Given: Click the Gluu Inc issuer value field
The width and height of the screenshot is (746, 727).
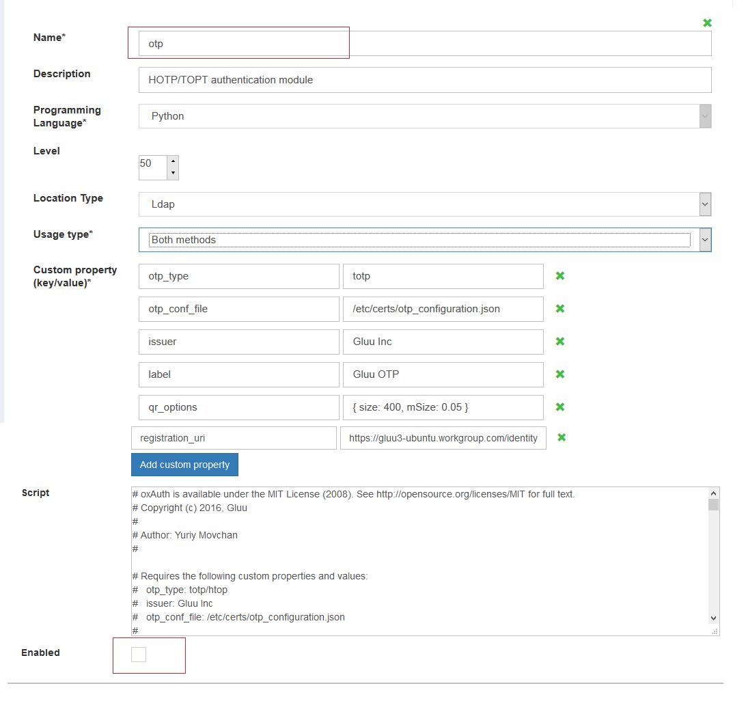Looking at the screenshot, I should coord(443,342).
